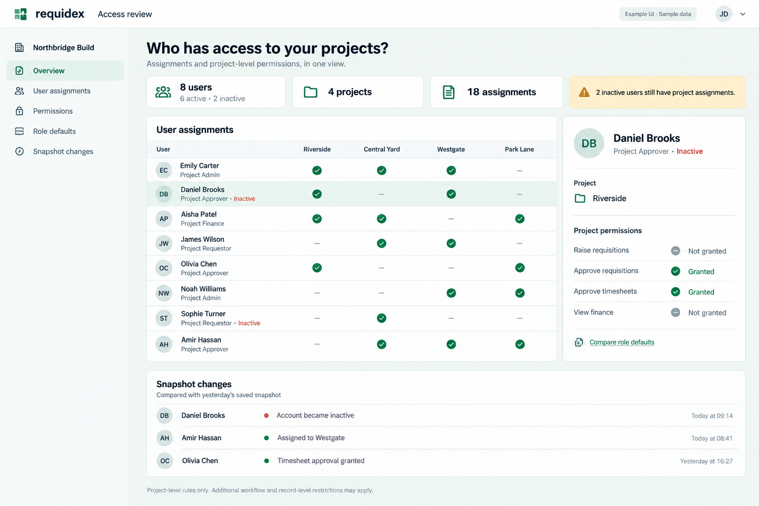Click the 'Today at 09:14' timestamp
The image size is (759, 506).
712,416
